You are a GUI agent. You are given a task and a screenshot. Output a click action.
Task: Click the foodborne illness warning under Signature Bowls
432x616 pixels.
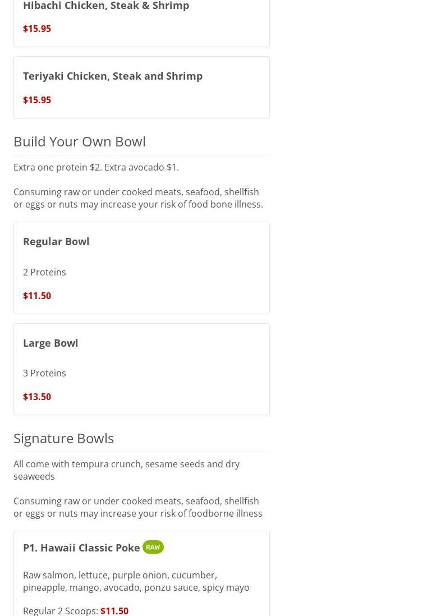pyautogui.click(x=137, y=507)
